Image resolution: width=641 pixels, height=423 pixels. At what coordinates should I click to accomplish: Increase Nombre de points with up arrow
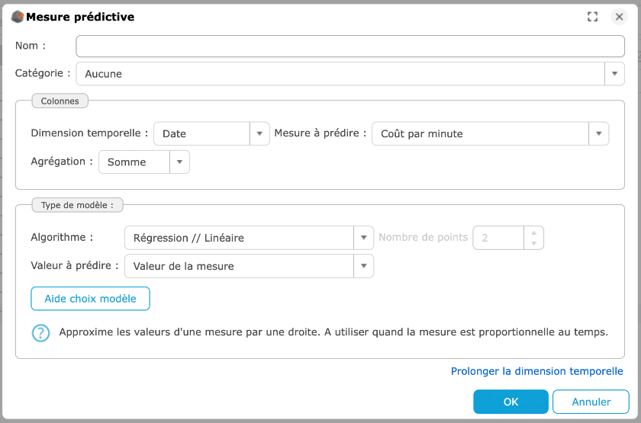[534, 232]
